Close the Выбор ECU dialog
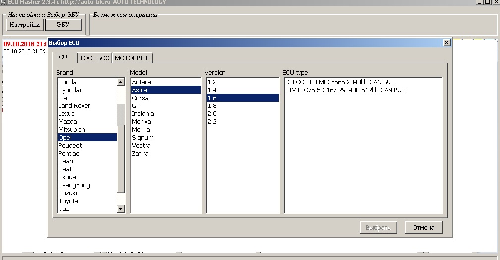This screenshot has width=500, height=260. (x=447, y=43)
